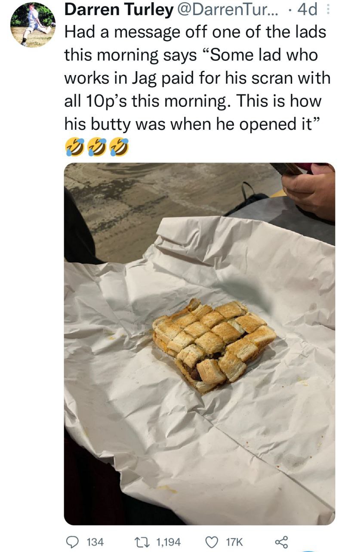Click the Darren Turley display name

pyautogui.click(x=118, y=10)
